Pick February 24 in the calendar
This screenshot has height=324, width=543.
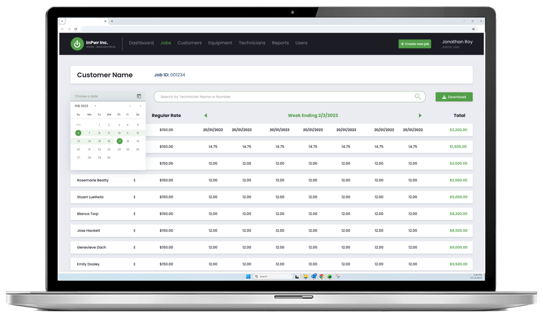pyautogui.click(x=119, y=149)
